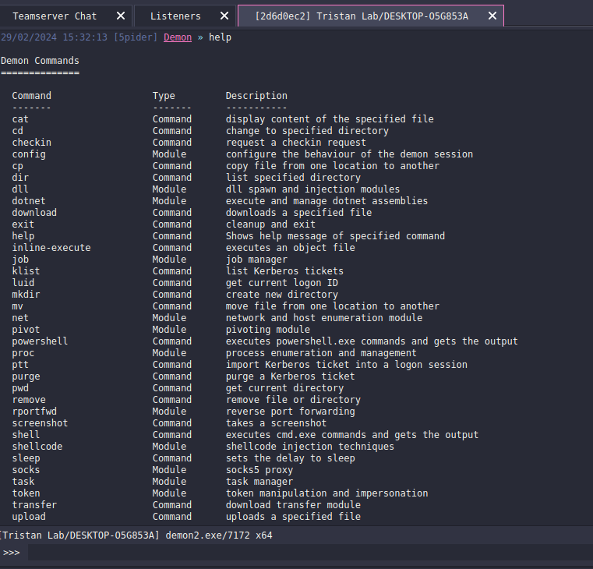This screenshot has width=593, height=569.
Task: Click the underlined Demon link in prompt
Action: [178, 37]
